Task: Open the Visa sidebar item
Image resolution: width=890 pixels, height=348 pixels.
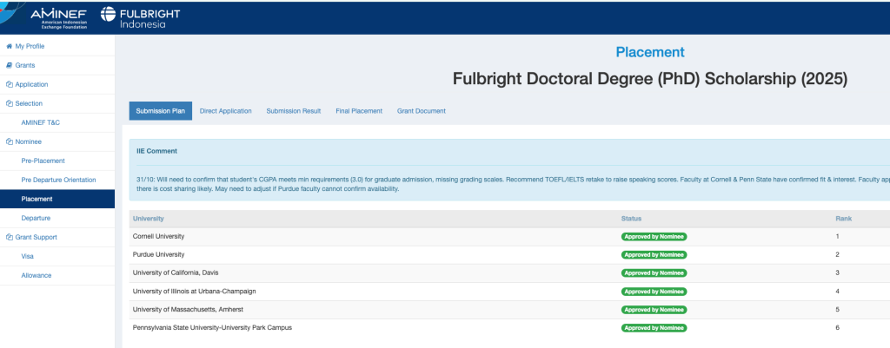Action: (28, 256)
